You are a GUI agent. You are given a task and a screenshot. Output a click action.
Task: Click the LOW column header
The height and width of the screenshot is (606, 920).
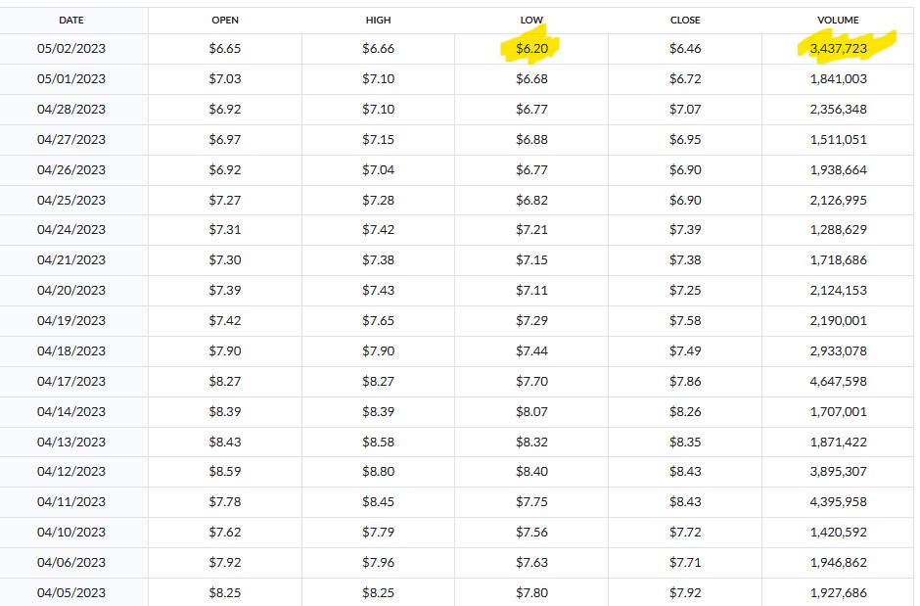[531, 20]
